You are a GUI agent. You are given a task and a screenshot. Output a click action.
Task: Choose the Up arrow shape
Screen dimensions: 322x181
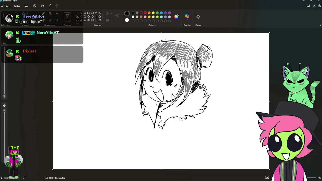click(x=100, y=17)
